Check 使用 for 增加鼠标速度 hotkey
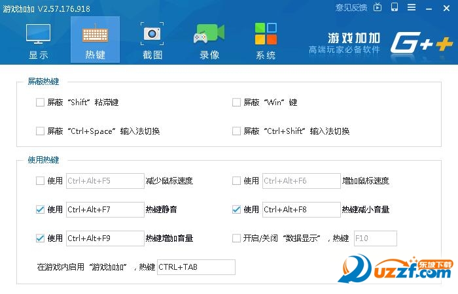Screen dimensions: 458x294 click(236, 181)
